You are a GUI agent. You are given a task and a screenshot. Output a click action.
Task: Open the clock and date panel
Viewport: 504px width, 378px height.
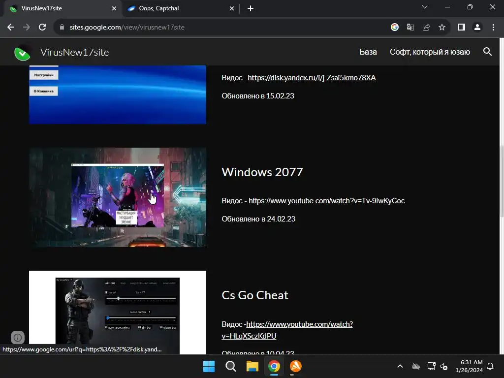point(469,366)
